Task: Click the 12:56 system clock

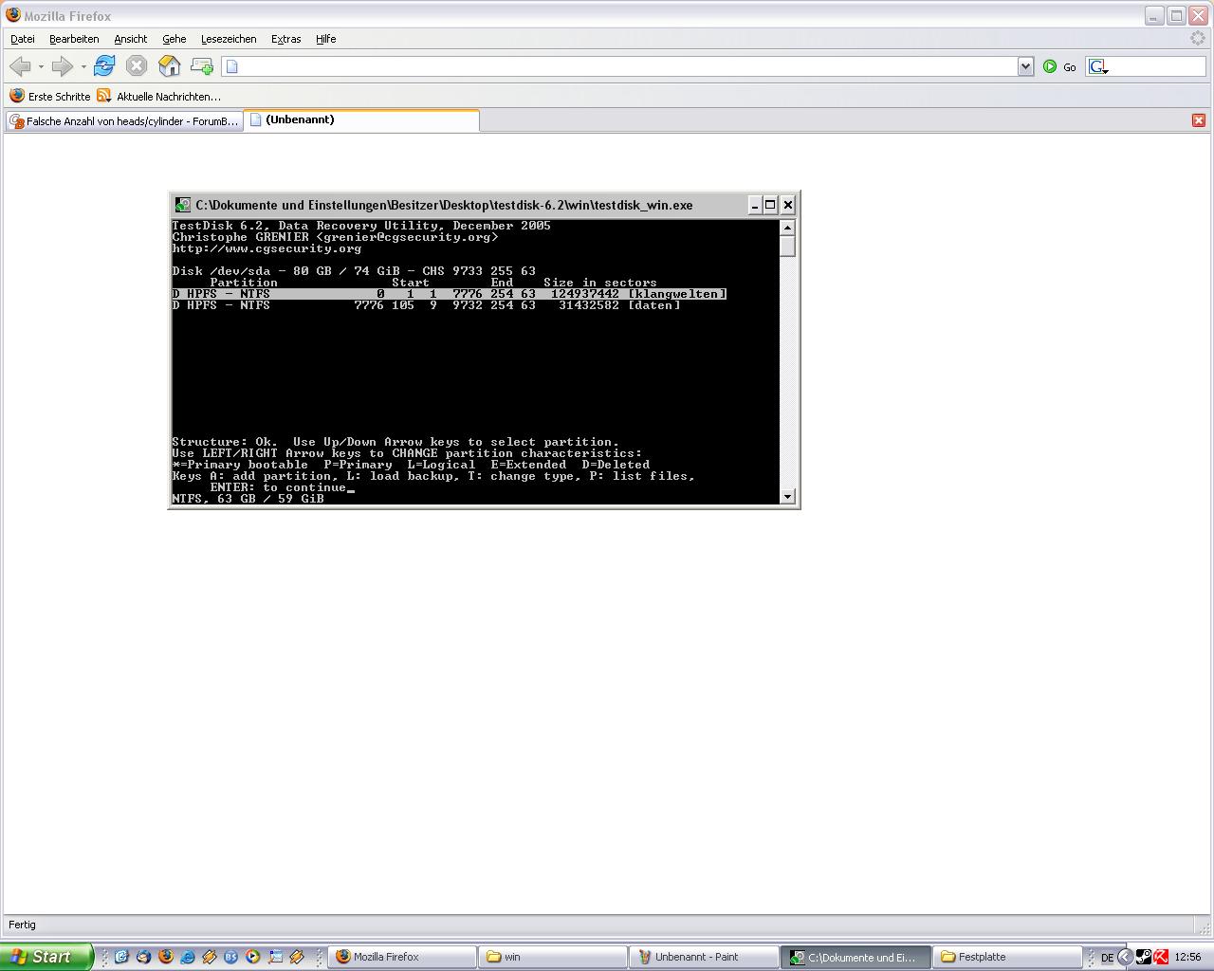Action: 1187,958
